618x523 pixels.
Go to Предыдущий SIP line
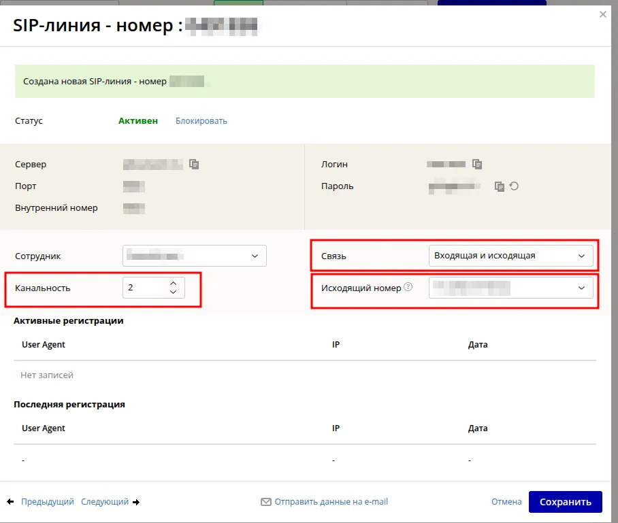tap(47, 502)
